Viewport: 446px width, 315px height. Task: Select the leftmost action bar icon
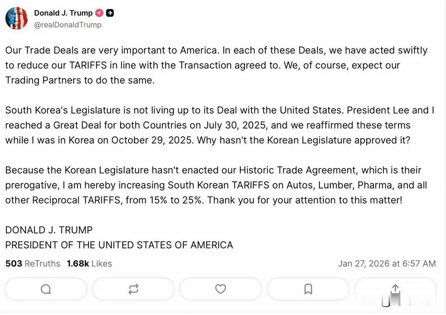pos(46,289)
